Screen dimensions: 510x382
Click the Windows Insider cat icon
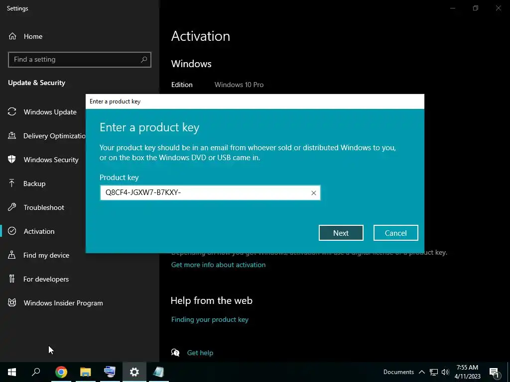tap(12, 303)
